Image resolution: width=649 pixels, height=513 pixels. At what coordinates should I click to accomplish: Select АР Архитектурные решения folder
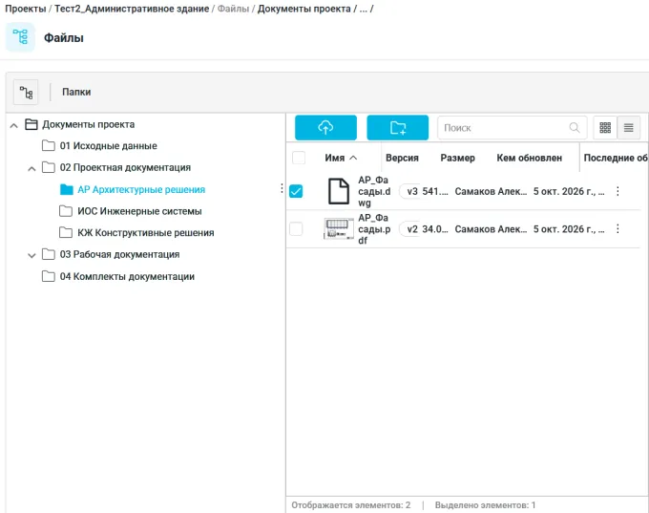pyautogui.click(x=141, y=189)
